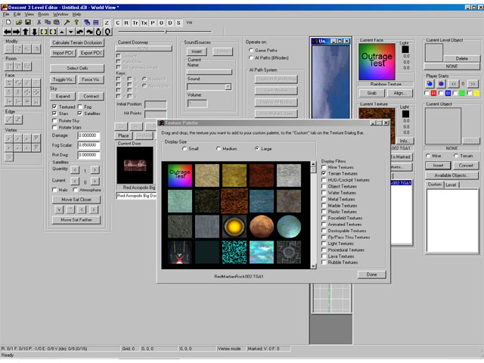484x363 pixels.
Task: Open the View menu
Action: 29,14
